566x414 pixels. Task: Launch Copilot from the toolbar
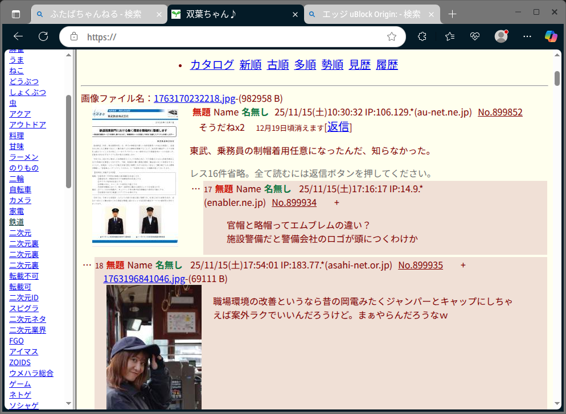(551, 36)
